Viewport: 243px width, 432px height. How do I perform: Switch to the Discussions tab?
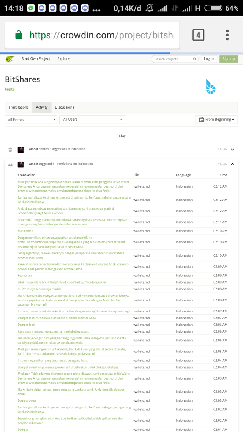[64, 107]
